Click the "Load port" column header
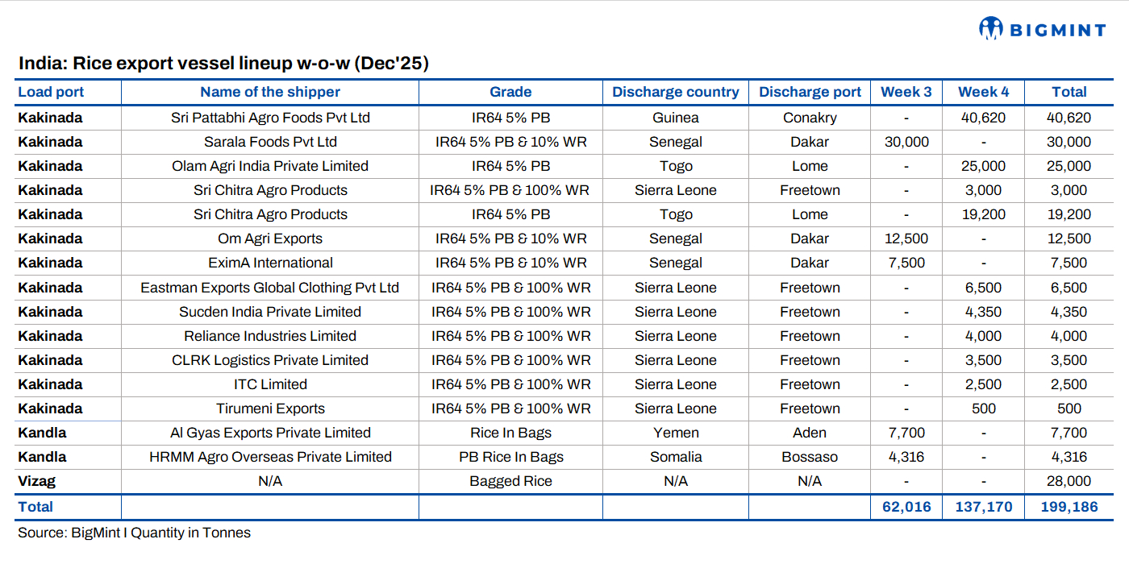 pyautogui.click(x=51, y=92)
